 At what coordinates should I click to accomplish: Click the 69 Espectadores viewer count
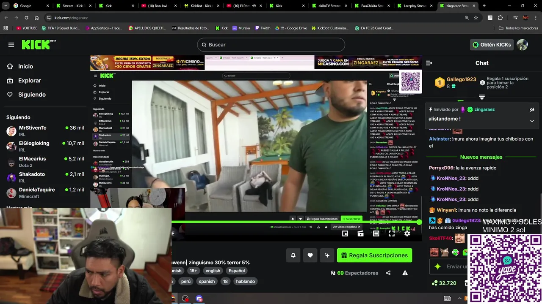pos(354,273)
